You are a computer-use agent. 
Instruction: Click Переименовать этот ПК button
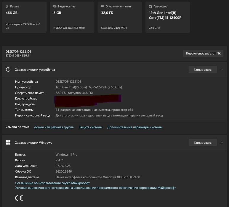point(203,53)
